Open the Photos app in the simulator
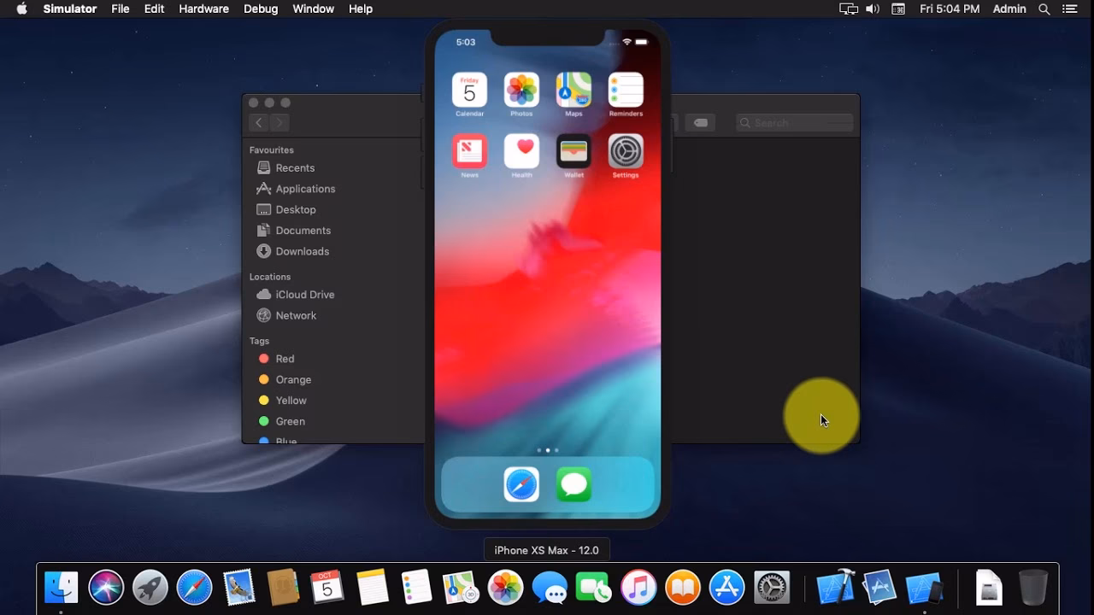 pos(521,89)
